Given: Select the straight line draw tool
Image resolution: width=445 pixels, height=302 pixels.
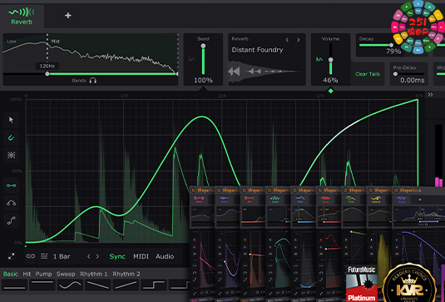Looking at the screenshot, I should click(11, 186).
